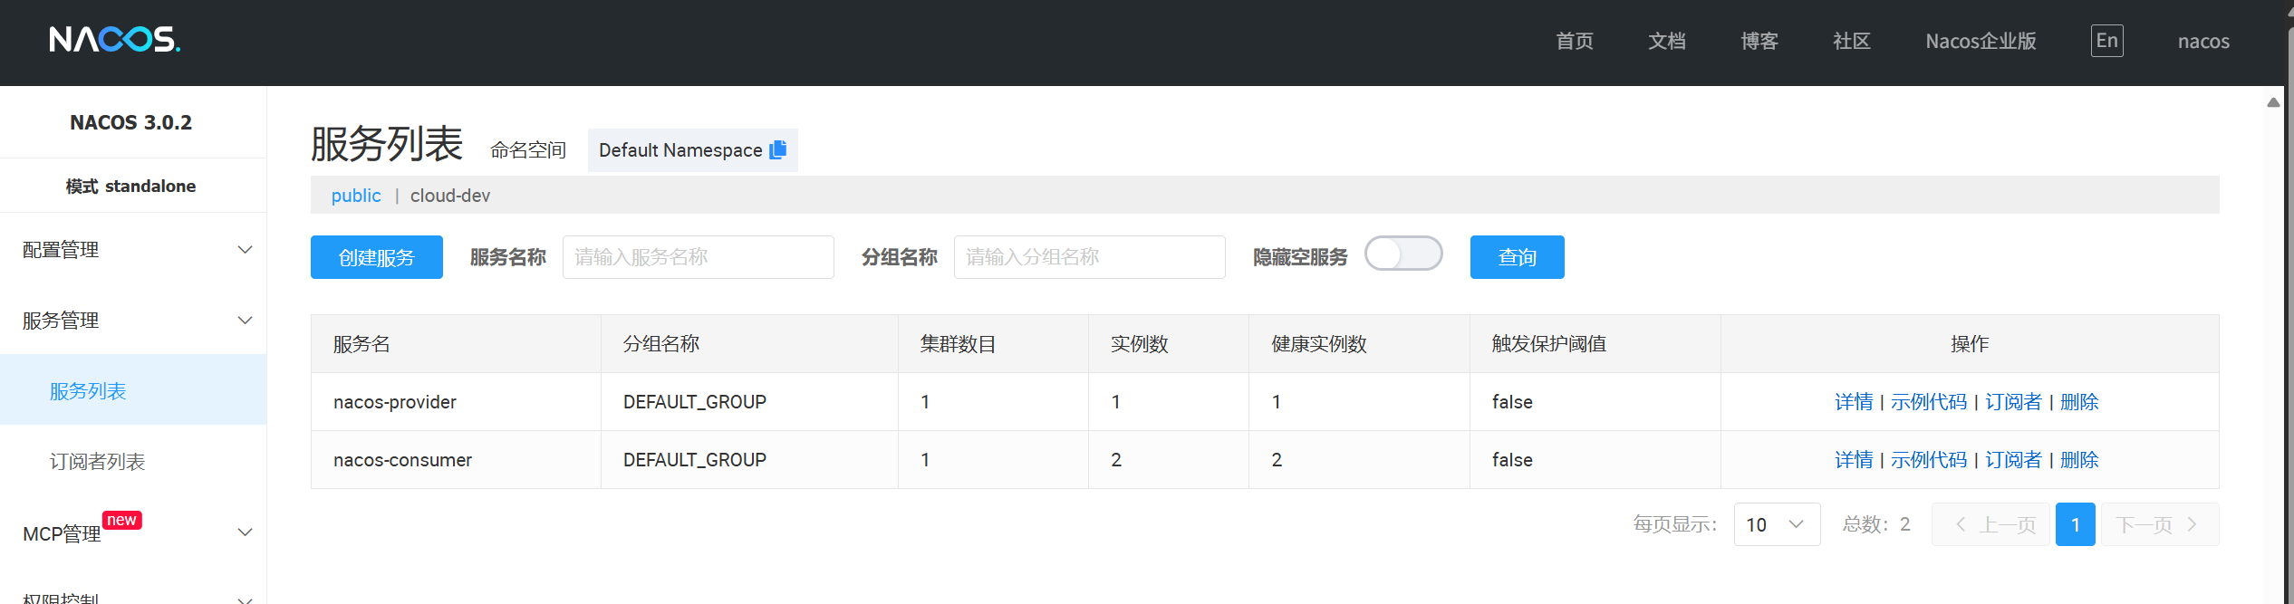Expand the MCP管理 menu
Viewport: 2294px width, 604px height.
(133, 532)
